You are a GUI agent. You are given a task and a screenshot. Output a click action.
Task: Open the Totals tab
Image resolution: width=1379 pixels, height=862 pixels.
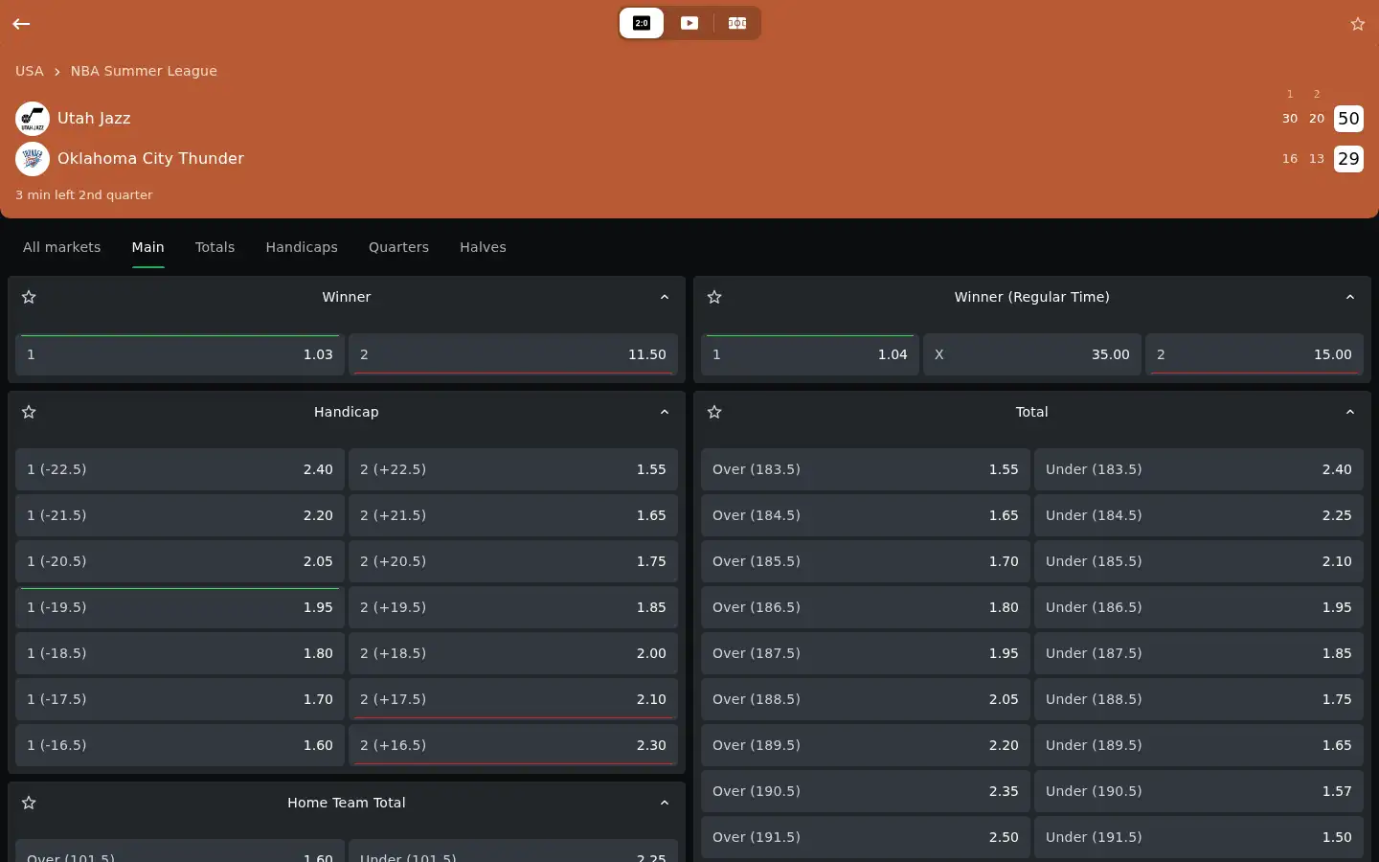pos(215,247)
